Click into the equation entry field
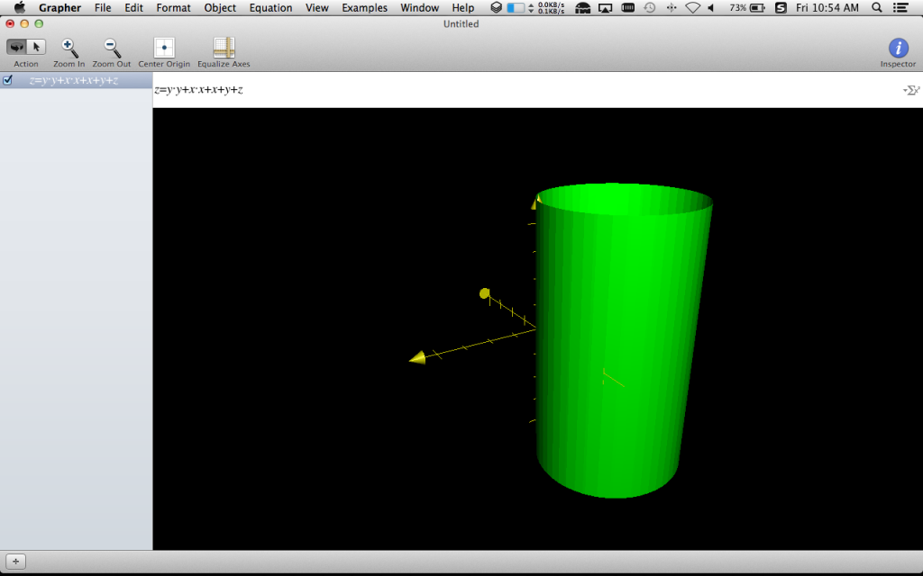923x576 pixels. tap(523, 90)
